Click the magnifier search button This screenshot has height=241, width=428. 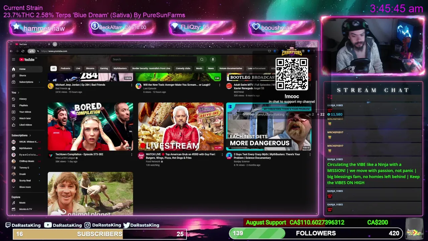202,60
